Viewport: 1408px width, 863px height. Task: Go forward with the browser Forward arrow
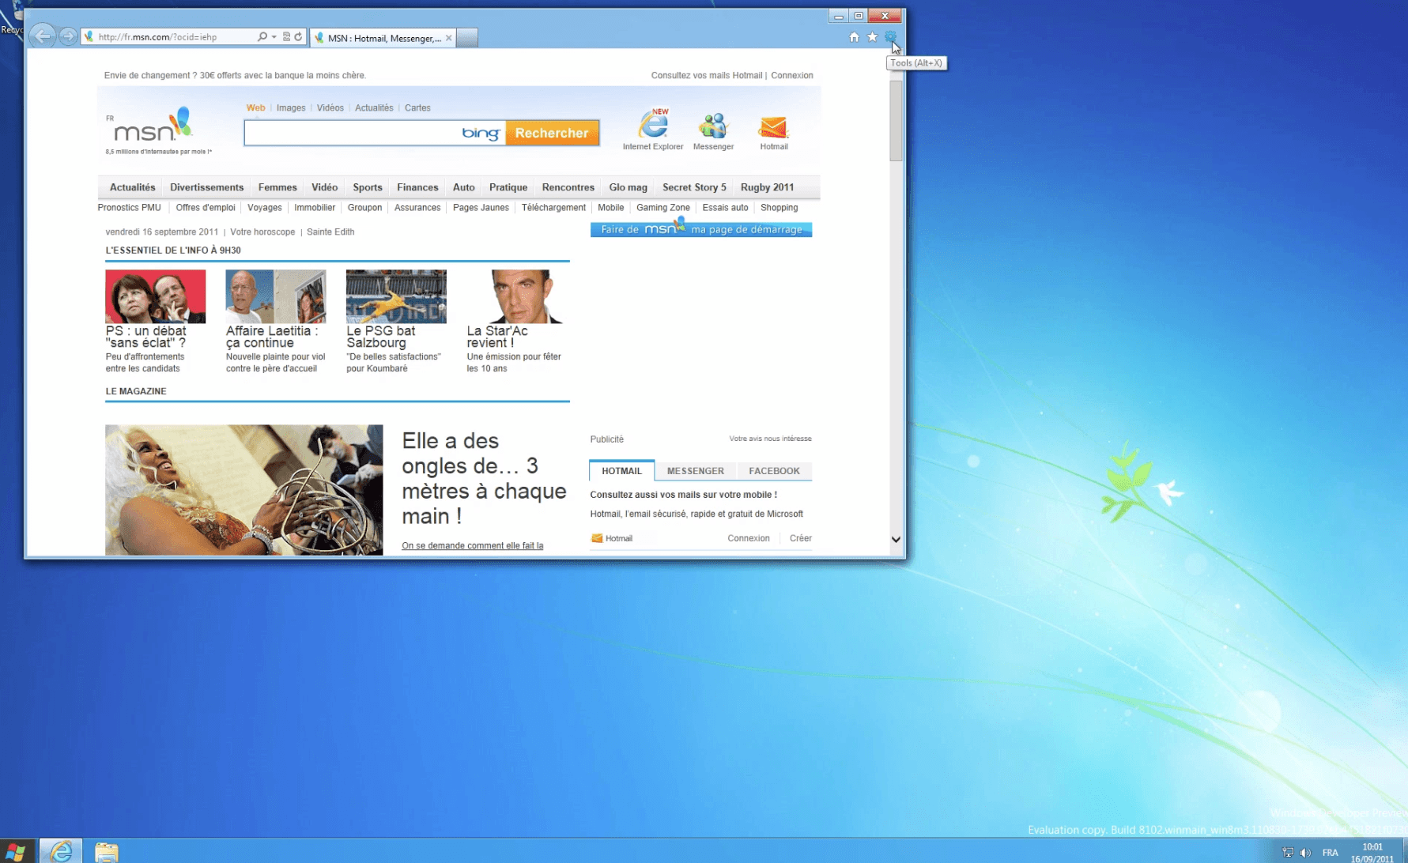(68, 36)
